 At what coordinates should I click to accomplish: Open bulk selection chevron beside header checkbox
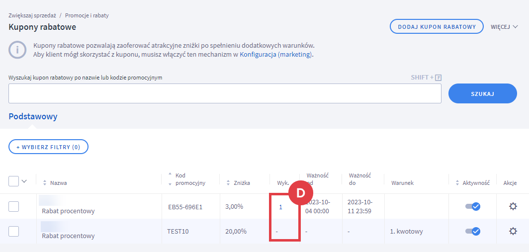24,181
